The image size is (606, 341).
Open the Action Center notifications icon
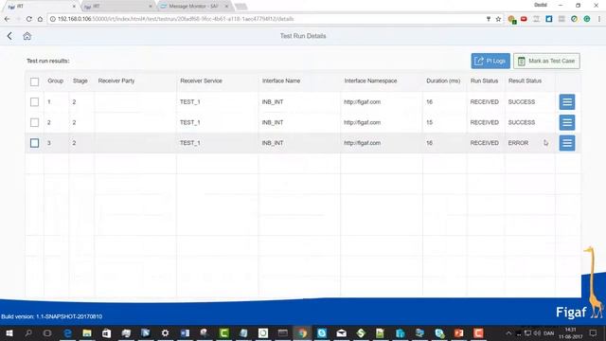[x=594, y=332]
